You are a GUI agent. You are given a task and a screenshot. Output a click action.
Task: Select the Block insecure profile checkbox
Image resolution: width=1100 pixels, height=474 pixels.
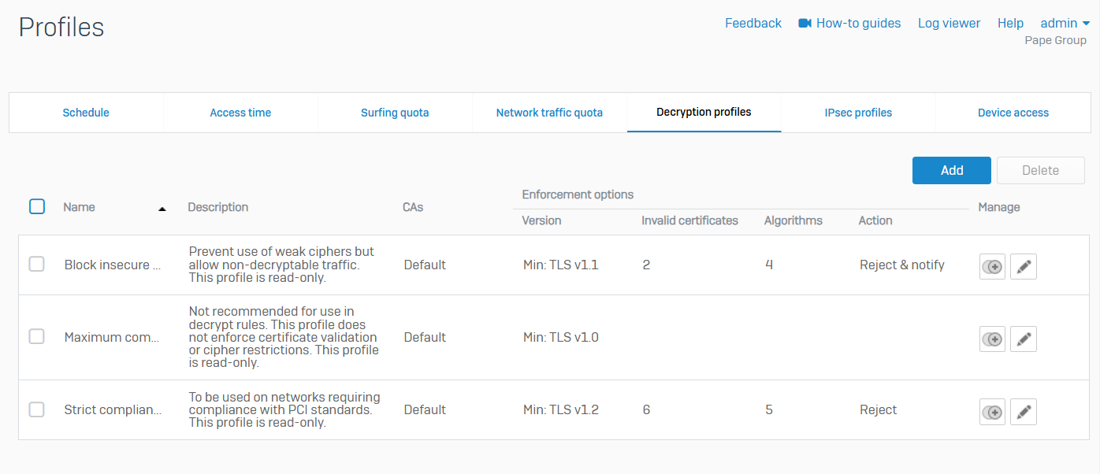[x=37, y=265]
